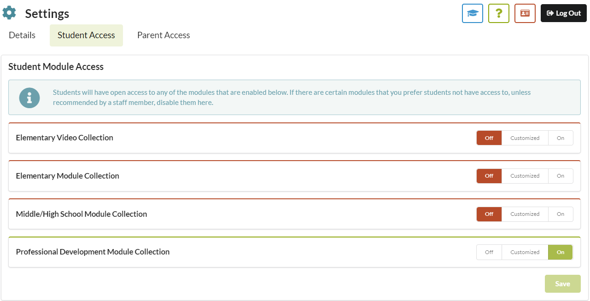Image resolution: width=590 pixels, height=301 pixels.
Task: Turn Off Professional Development Module Collection
Action: [x=489, y=252]
